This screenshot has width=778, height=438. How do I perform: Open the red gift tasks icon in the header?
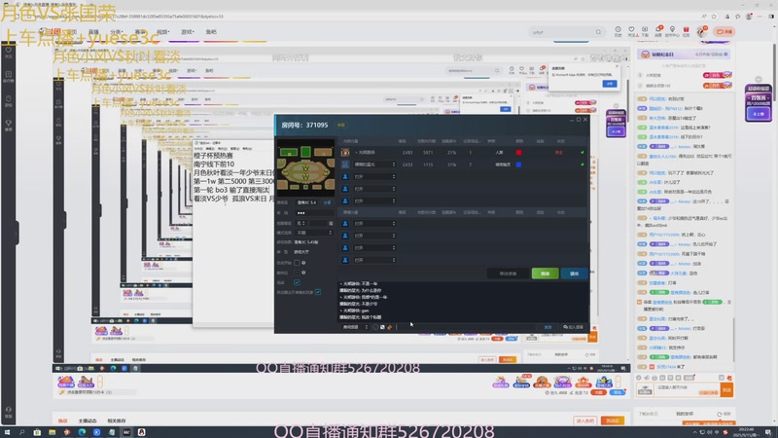coord(687,31)
